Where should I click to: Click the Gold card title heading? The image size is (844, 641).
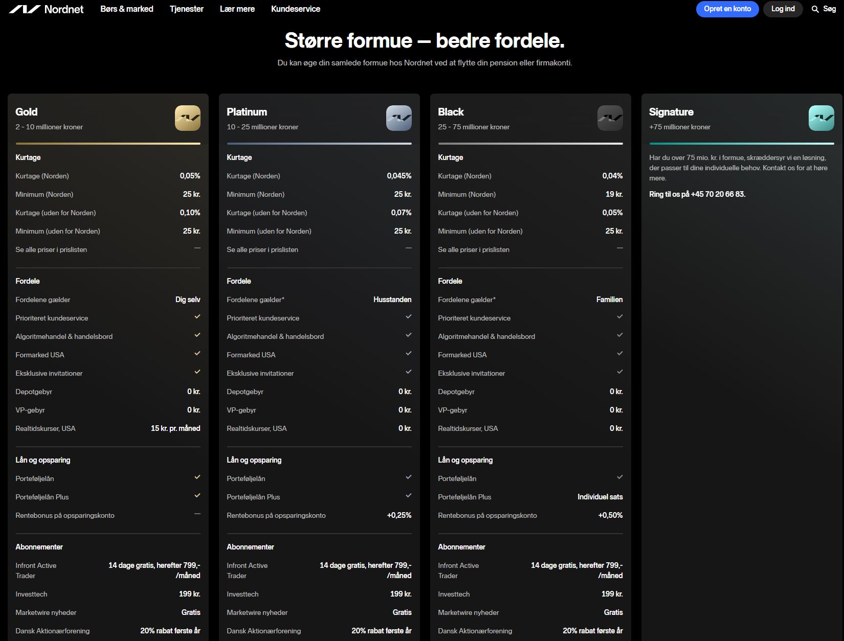(27, 112)
